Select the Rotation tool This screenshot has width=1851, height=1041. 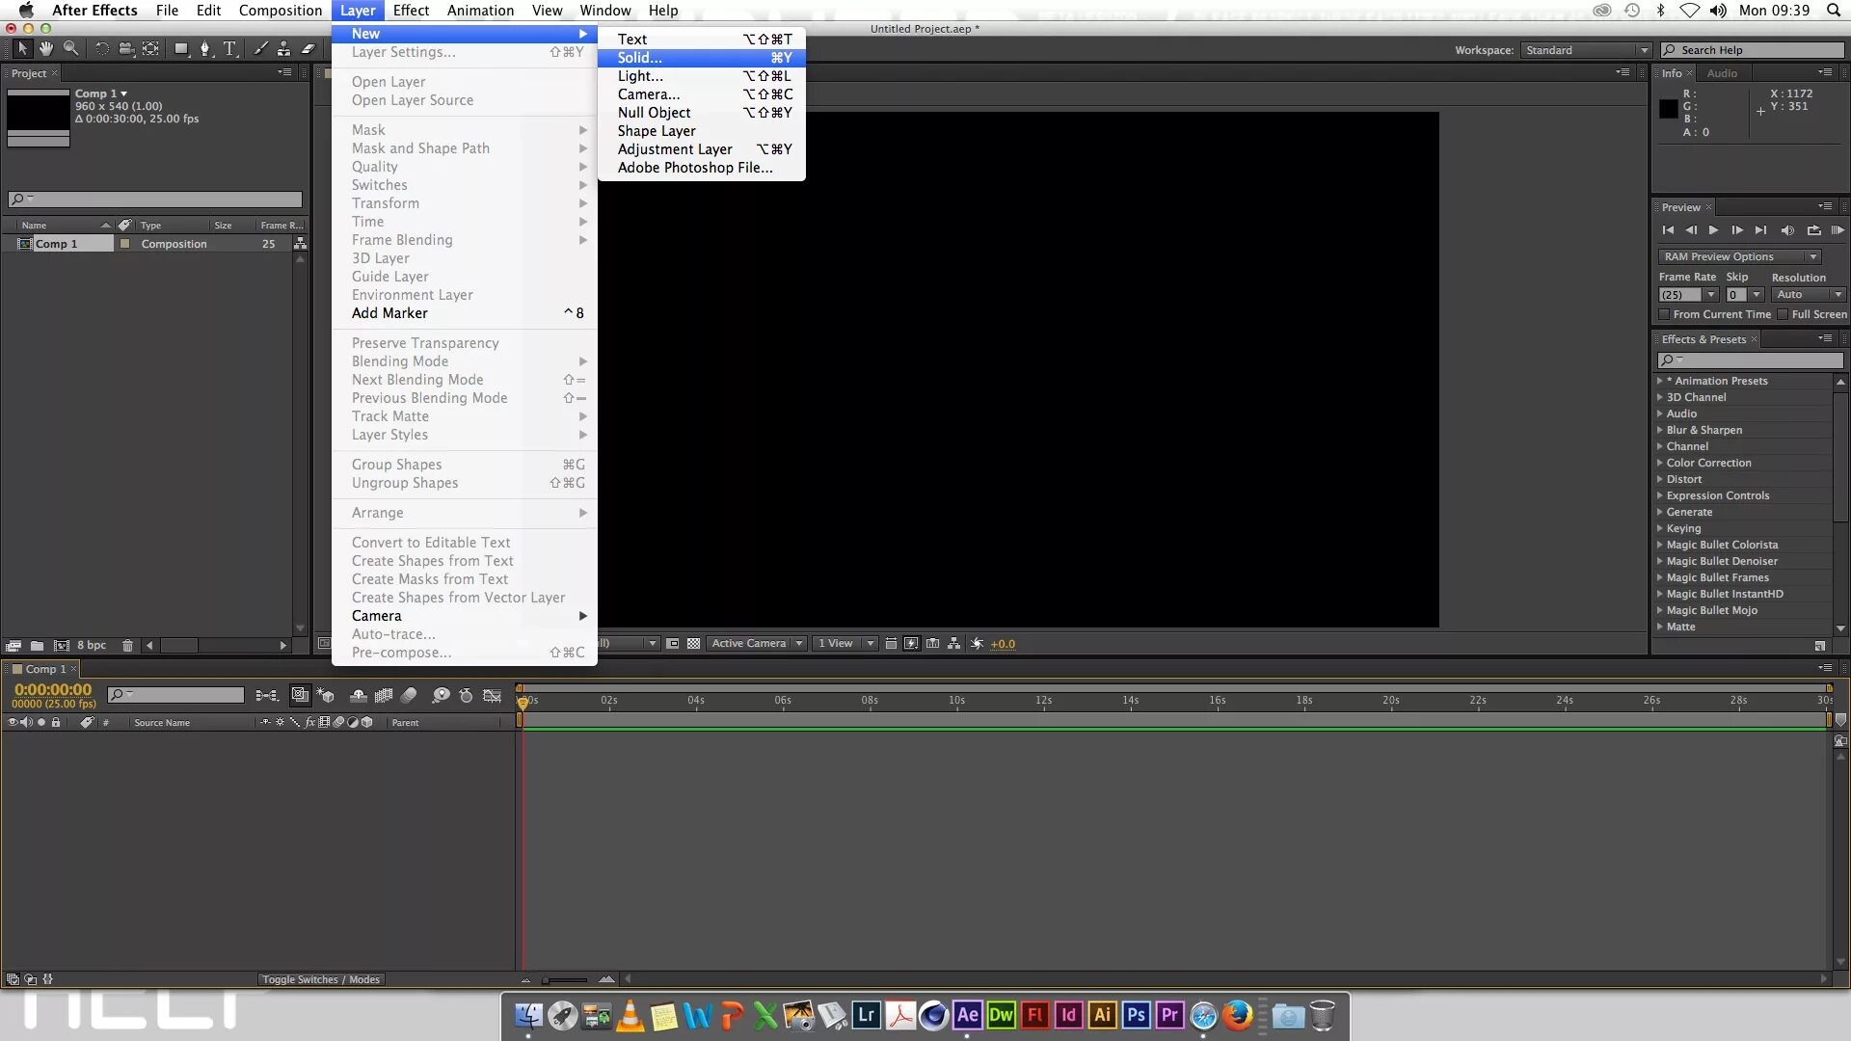tap(101, 48)
